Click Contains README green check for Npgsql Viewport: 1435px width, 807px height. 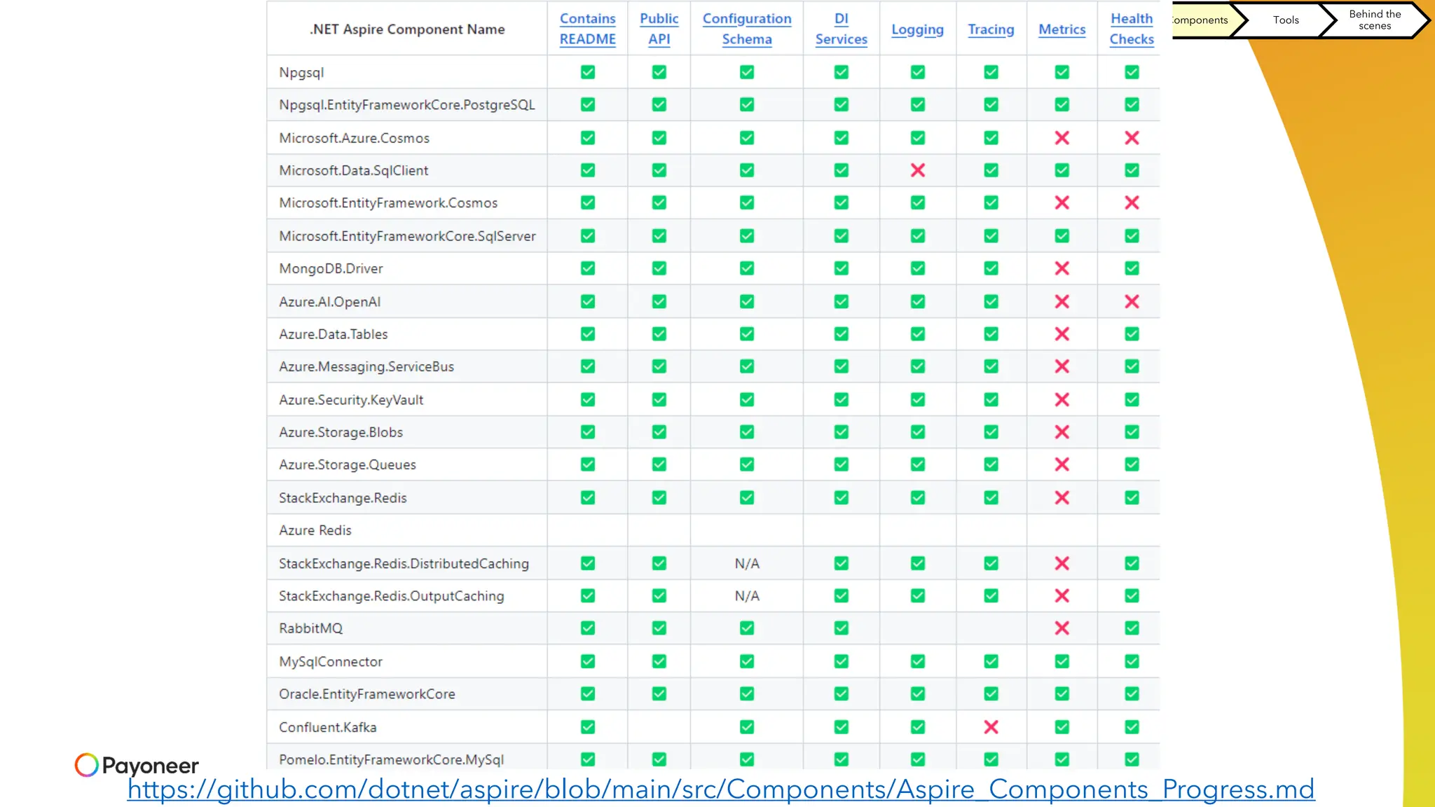(587, 72)
